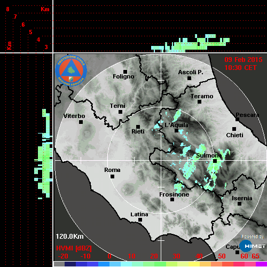Click the '3' altitude axis label
The width and height of the screenshot is (267, 267).
[x=46, y=47]
